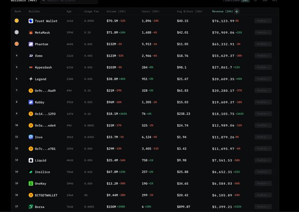The width and height of the screenshot is (299, 212).
Task: Sort table by Volume (24h) header
Action: click(x=116, y=11)
